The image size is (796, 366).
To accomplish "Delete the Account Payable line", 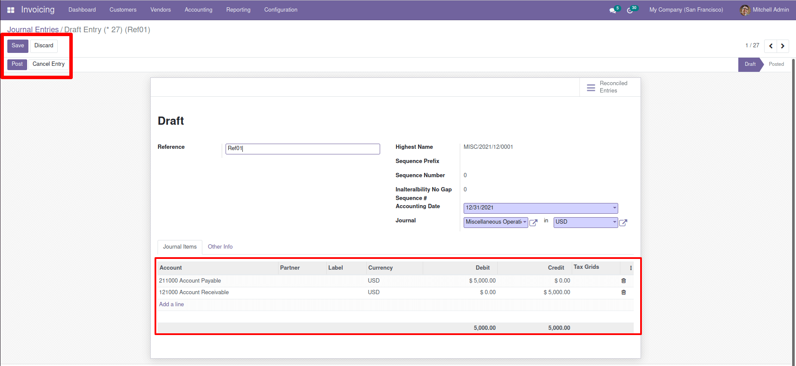I will tap(623, 281).
